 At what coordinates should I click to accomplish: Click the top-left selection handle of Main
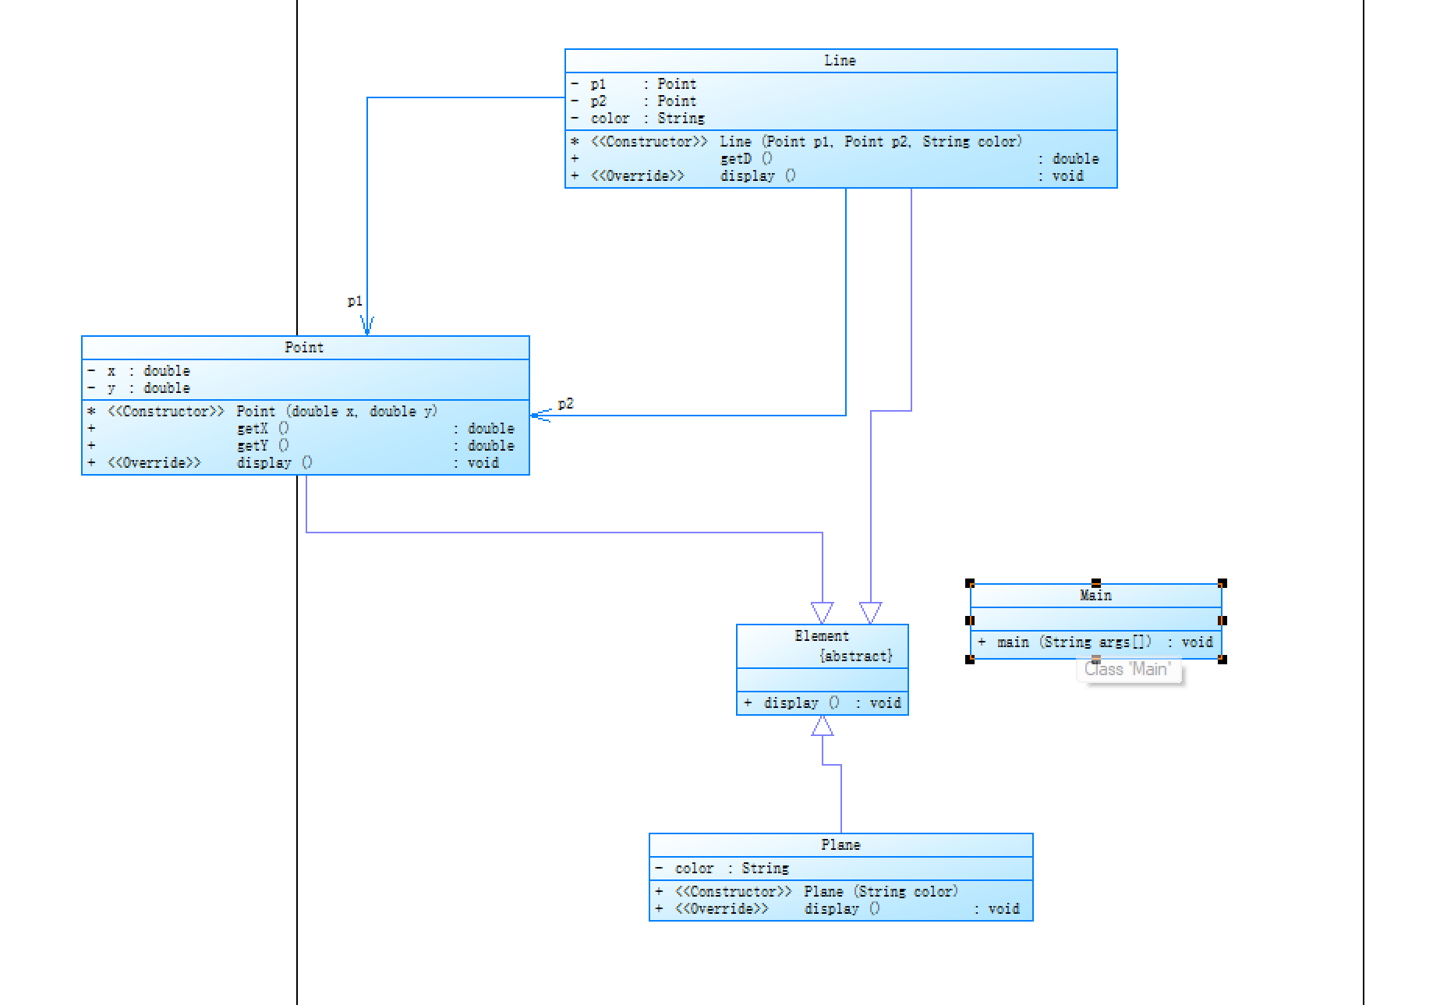(970, 583)
